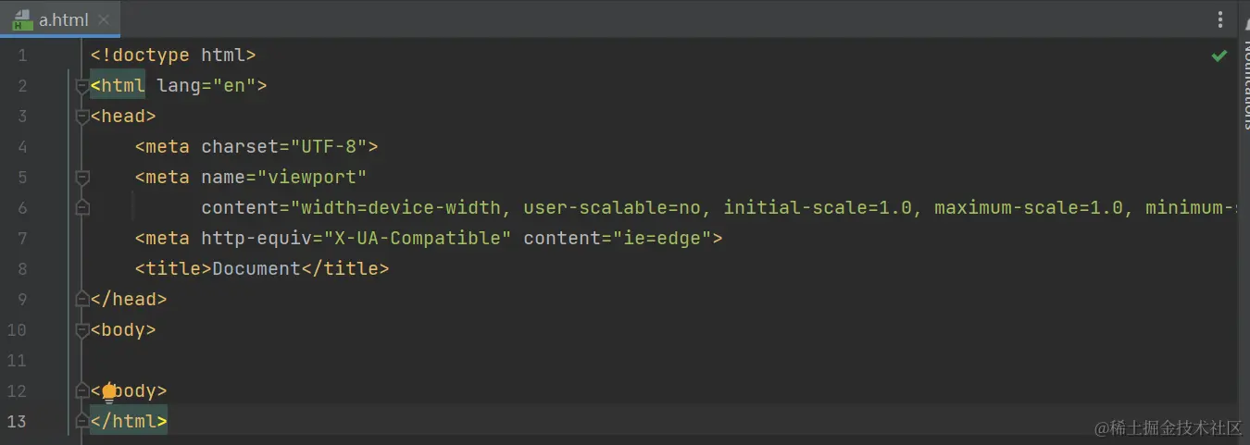Click the green inspection checkmark indicator

[x=1219, y=56]
